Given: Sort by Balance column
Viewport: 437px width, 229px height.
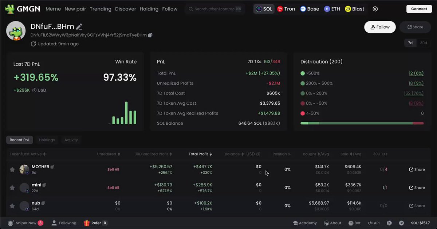Looking at the screenshot, I should point(235,154).
